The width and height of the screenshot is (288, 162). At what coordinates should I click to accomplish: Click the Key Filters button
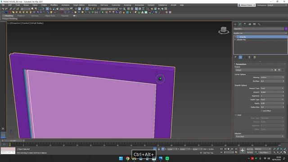(265, 153)
